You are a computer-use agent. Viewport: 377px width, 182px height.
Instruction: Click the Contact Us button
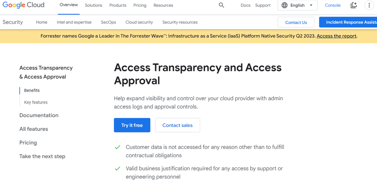coord(296,22)
